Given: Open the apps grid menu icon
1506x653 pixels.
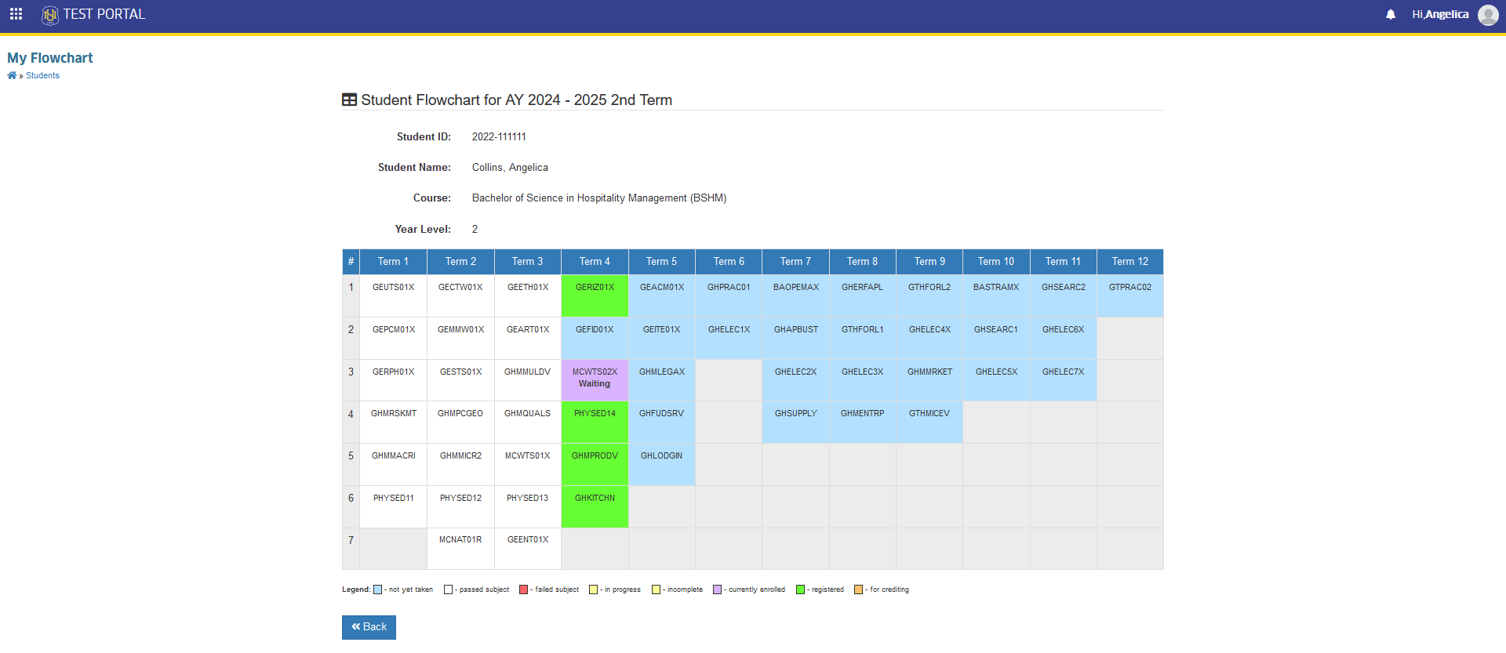Looking at the screenshot, I should point(16,14).
